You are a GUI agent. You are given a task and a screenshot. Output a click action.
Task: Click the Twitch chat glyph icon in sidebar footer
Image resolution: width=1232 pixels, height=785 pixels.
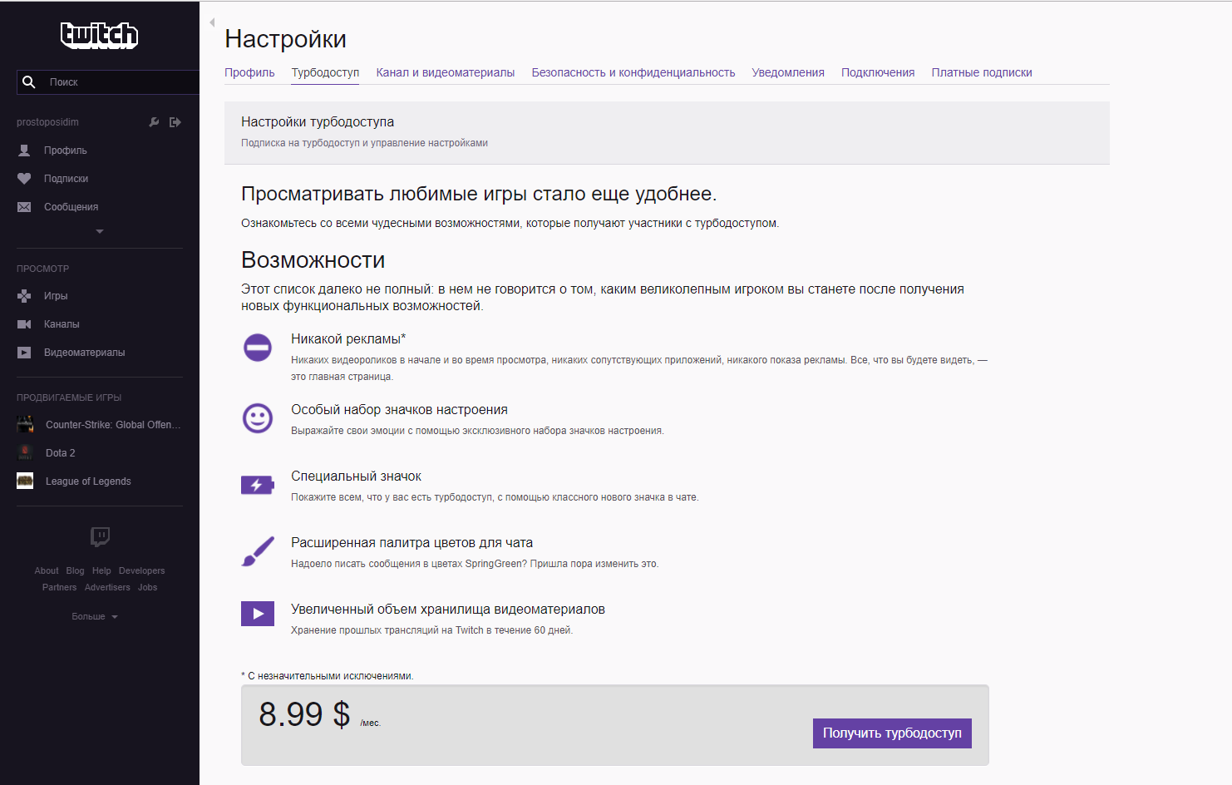coord(100,536)
